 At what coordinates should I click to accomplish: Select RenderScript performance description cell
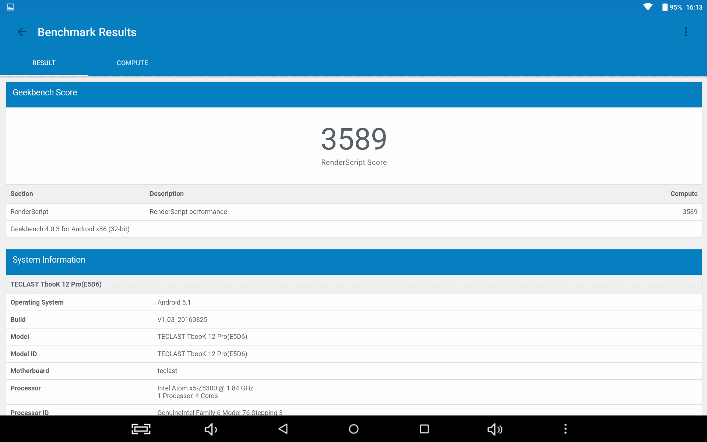pos(188,212)
